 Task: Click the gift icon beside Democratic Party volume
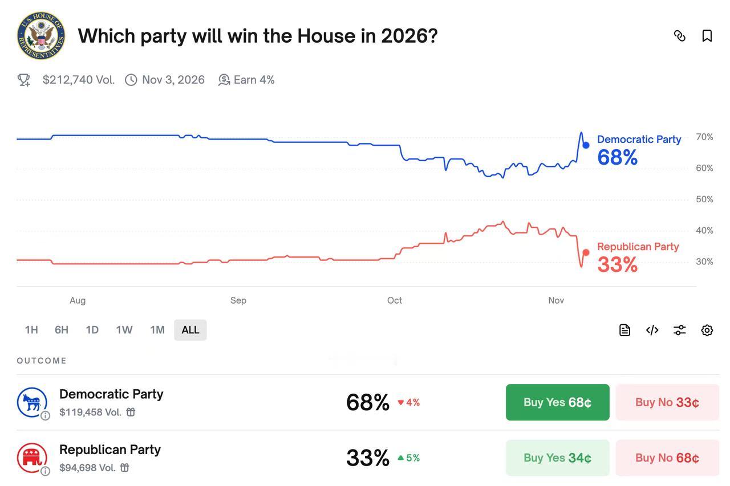[x=131, y=411]
